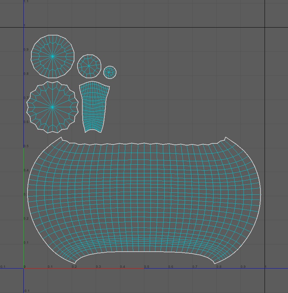Click the 0.5 label on horizontal axis
This screenshot has width=288, height=293.
147,267
